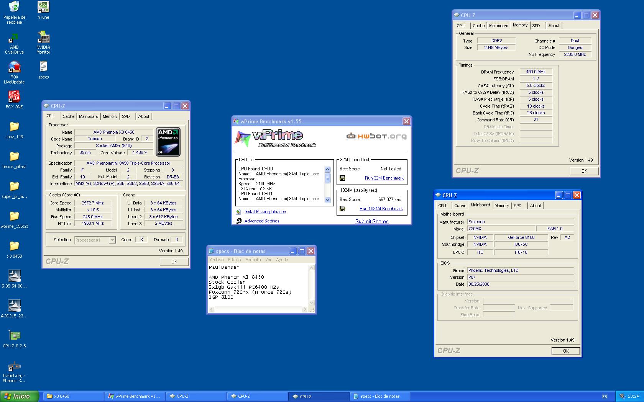This screenshot has height=402, width=644.
Task: Click the Core Speed 2572.7 MHz value
Action: point(93,203)
